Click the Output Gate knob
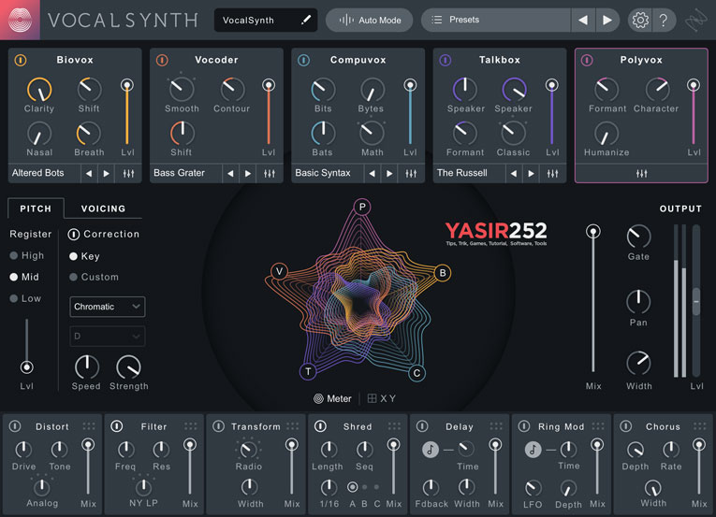Image resolution: width=716 pixels, height=517 pixels. pos(638,237)
